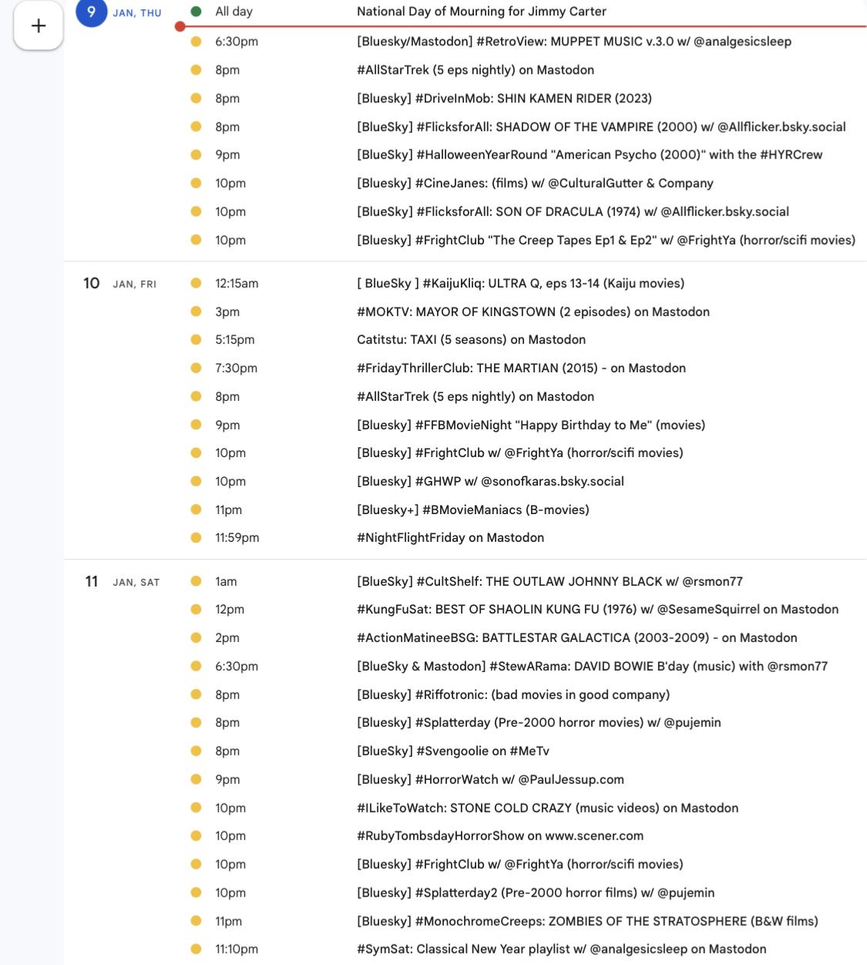The height and width of the screenshot is (965, 867).
Task: Click the All day label
Action: click(234, 12)
